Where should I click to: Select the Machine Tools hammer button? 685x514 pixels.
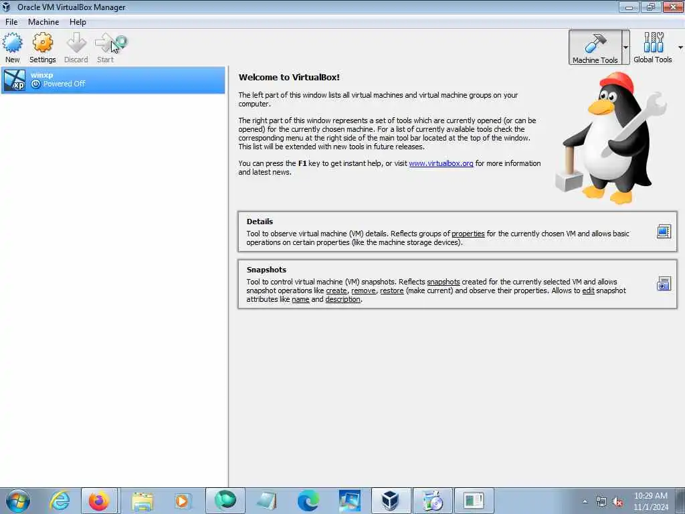[595, 48]
